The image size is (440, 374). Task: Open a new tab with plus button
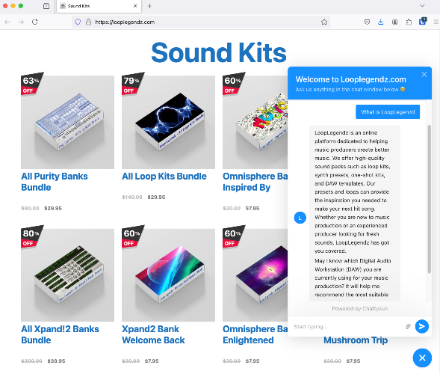tap(149, 6)
